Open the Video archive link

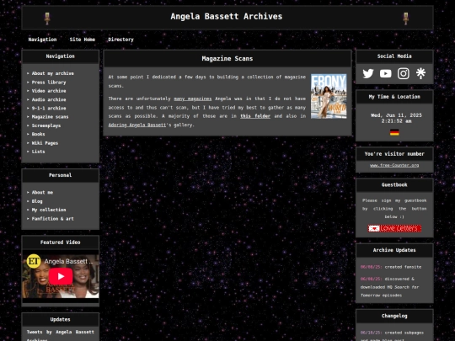pyautogui.click(x=49, y=91)
